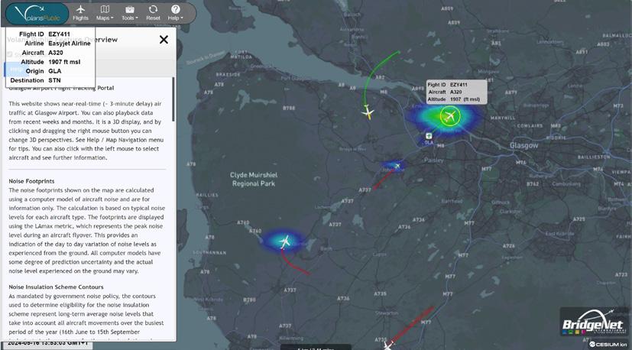Open the Maps dropdown menu
The width and height of the screenshot is (632, 350).
(105, 13)
